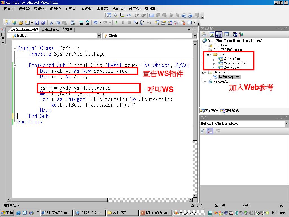Click the Save All icon
Image resolution: width=289 pixels, height=217 pixels.
[43, 23]
